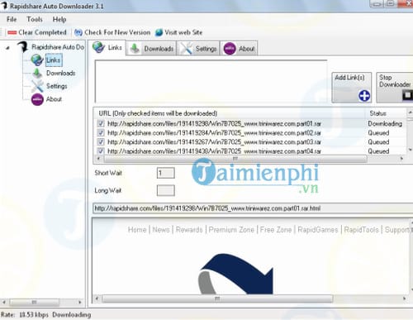This screenshot has height=320, width=413.
Task: Click Check For New Version label
Action: [x=117, y=32]
